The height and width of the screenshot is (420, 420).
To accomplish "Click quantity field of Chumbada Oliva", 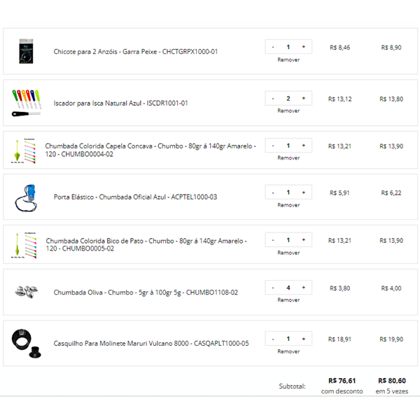I will (288, 288).
